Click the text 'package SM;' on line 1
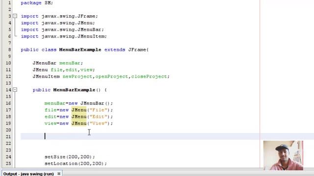This screenshot has width=314, height=176. click(x=37, y=3)
